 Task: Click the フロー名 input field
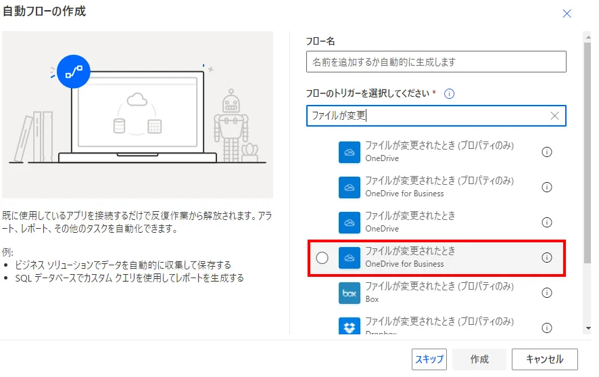pyautogui.click(x=436, y=62)
